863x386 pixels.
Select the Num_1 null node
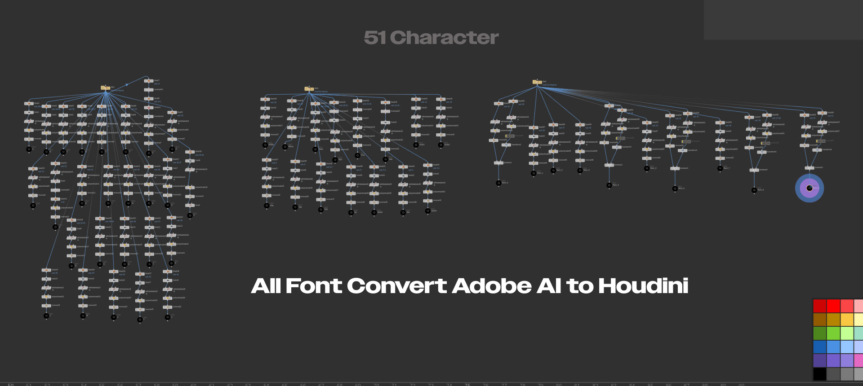[534, 173]
